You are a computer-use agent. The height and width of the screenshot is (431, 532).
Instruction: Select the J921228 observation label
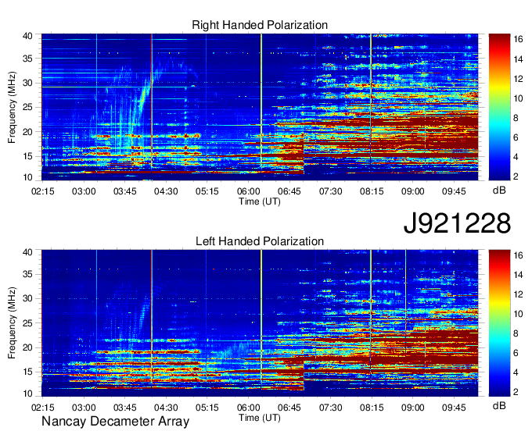457,223
